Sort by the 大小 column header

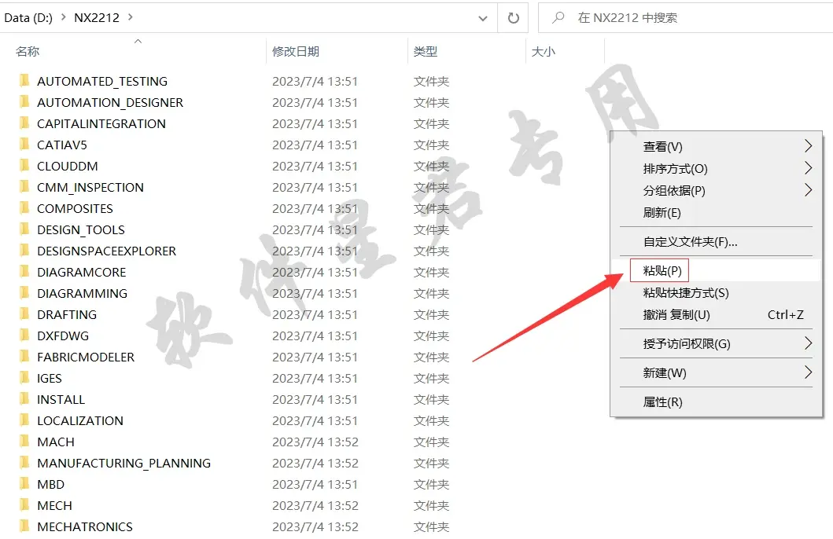tap(544, 51)
